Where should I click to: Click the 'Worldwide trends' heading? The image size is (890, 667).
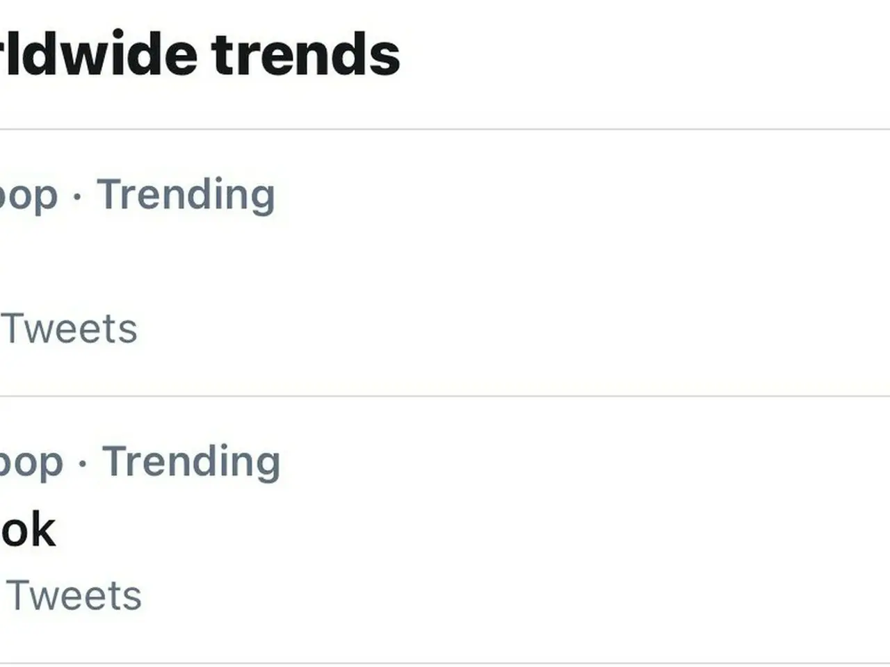[198, 54]
